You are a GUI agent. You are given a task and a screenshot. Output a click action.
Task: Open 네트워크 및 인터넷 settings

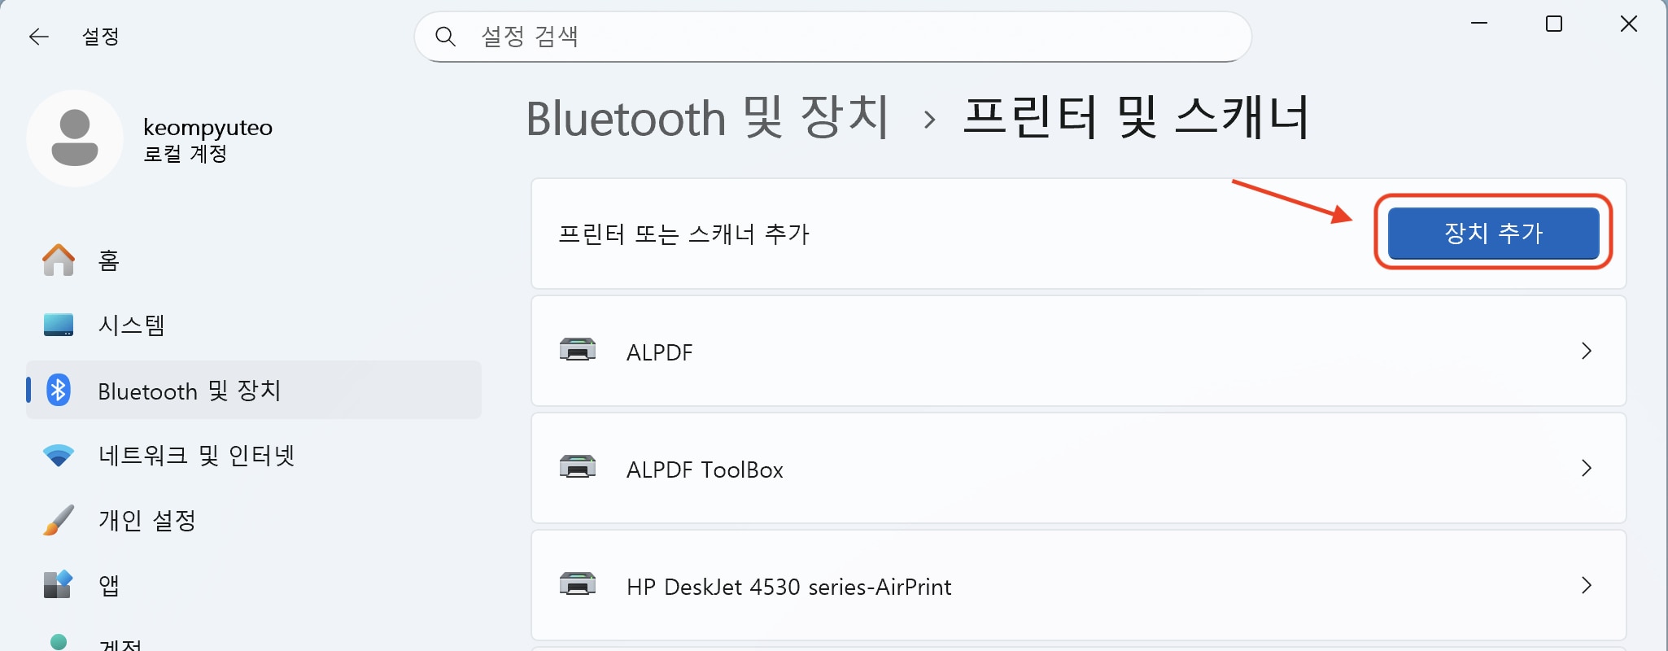[x=196, y=456]
